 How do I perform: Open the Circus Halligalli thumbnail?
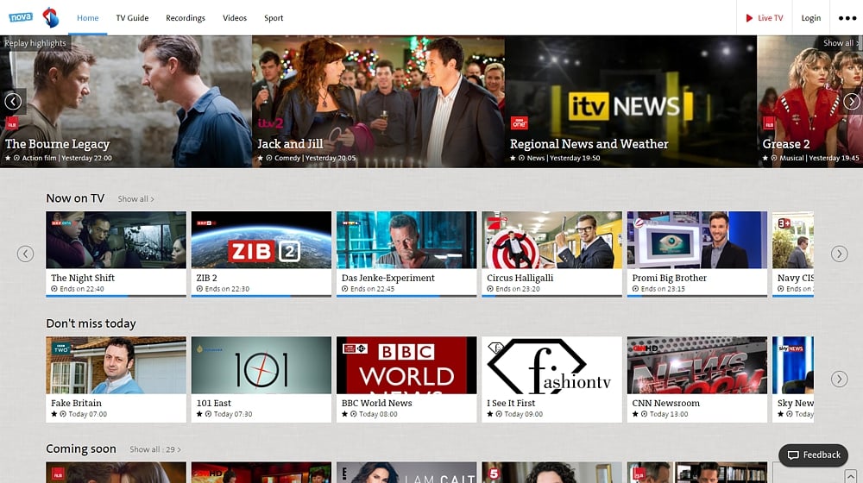coord(552,240)
